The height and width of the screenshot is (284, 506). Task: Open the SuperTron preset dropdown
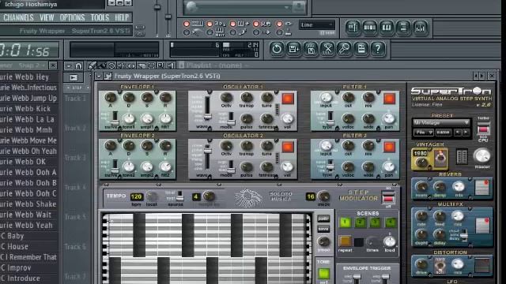pyautogui.click(x=441, y=123)
